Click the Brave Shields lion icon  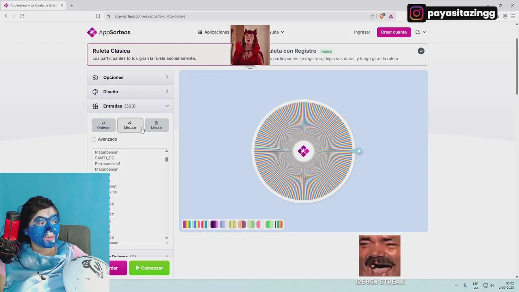point(382,16)
